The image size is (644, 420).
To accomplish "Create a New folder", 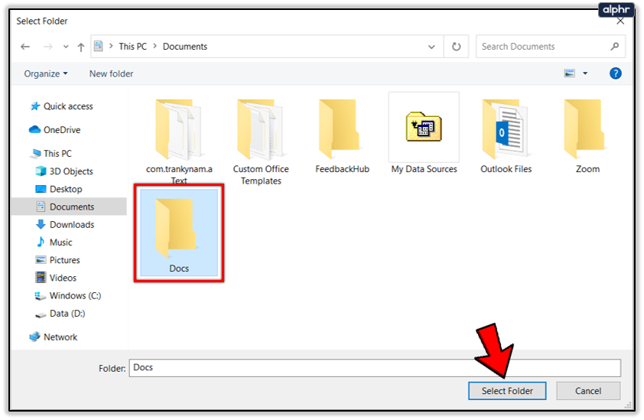I will click(112, 73).
